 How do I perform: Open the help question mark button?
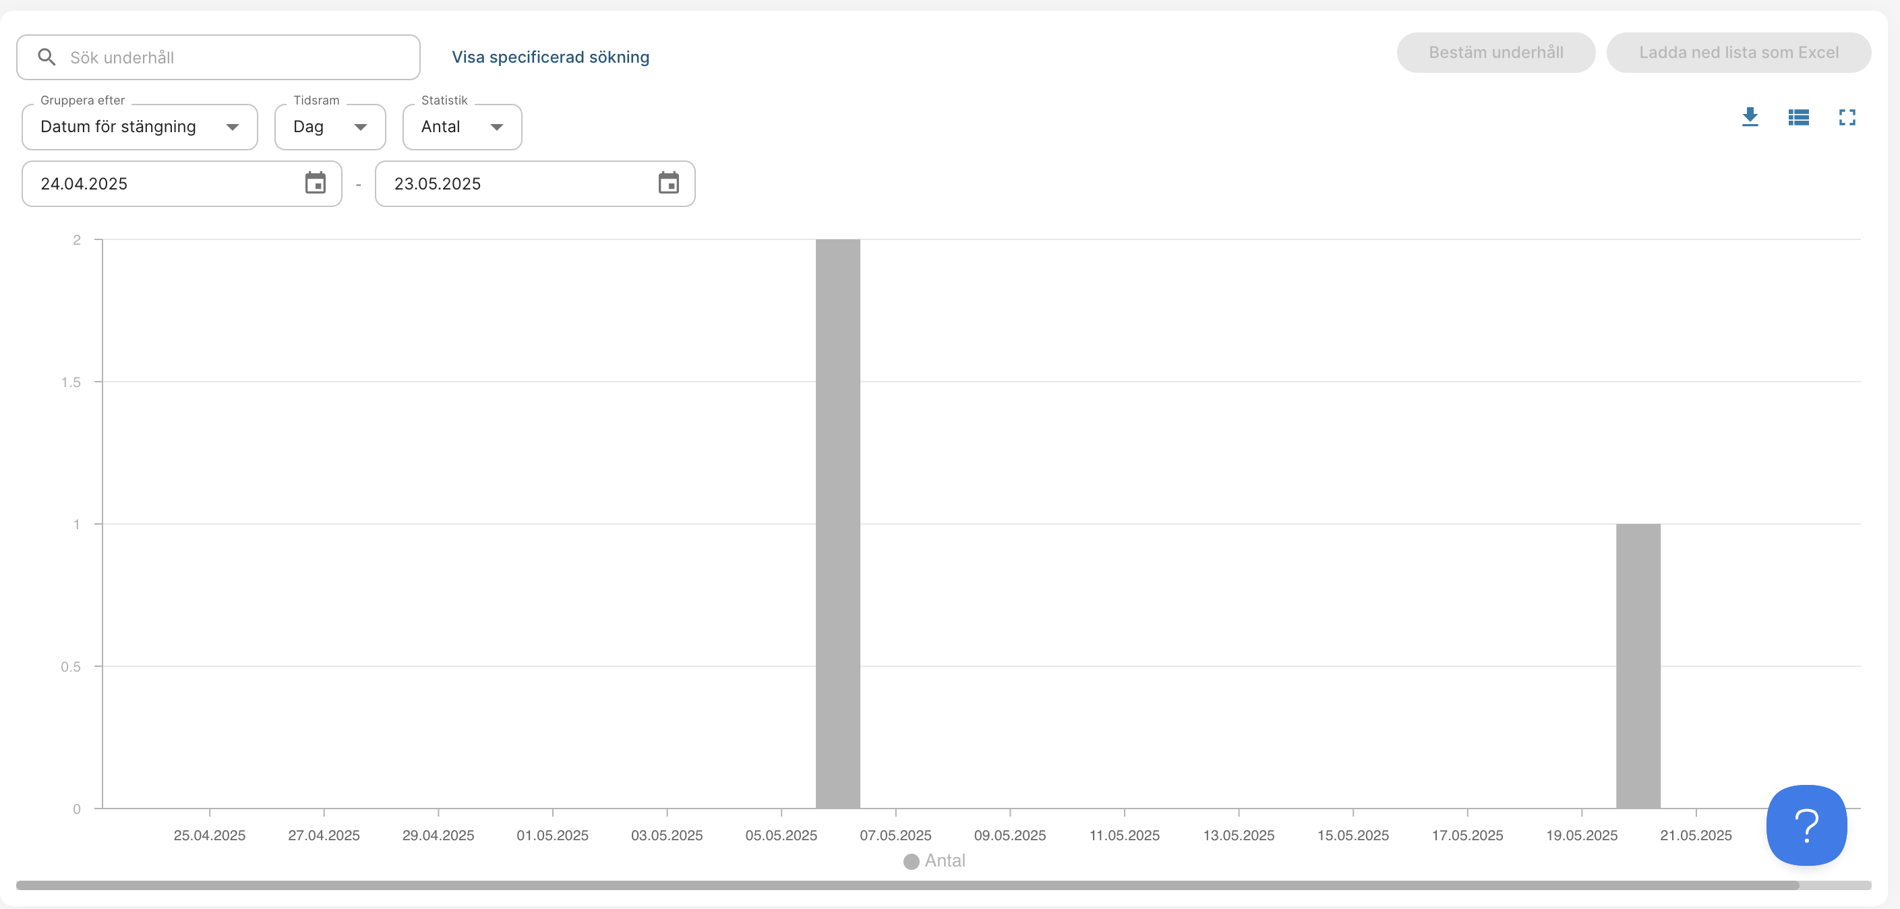[1806, 825]
